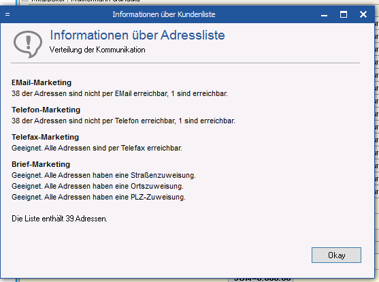The image size is (379, 282).
Task: Click the Telefon reachability result line
Action: (x=123, y=121)
